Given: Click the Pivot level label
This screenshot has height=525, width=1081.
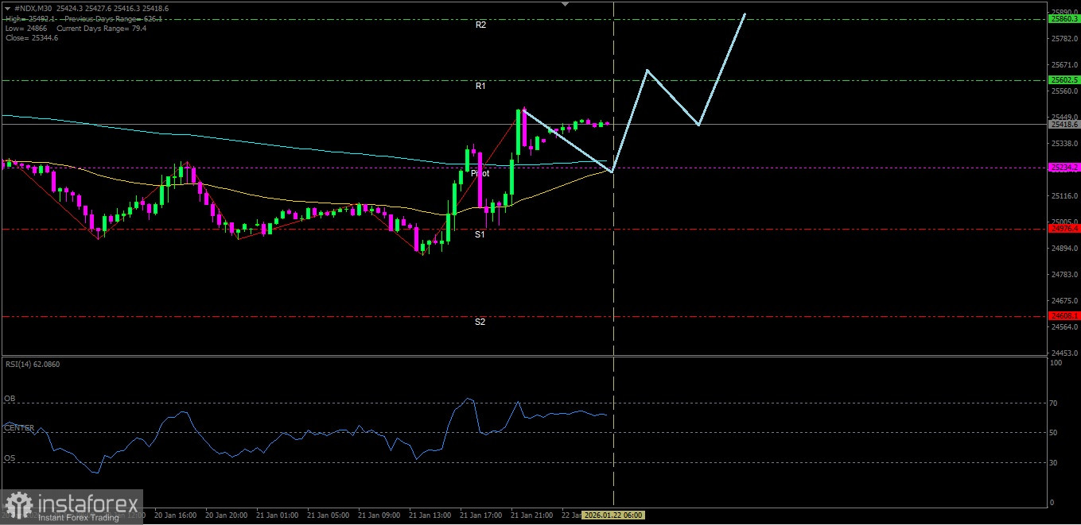Looking at the screenshot, I should [x=480, y=173].
